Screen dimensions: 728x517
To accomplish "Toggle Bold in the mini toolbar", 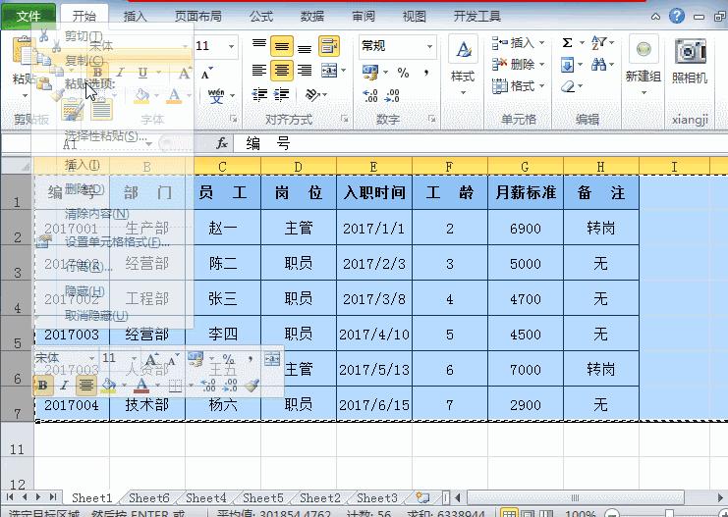I will pyautogui.click(x=42, y=385).
